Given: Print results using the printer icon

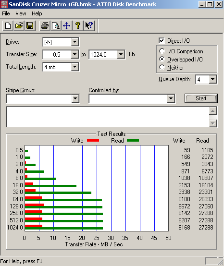Looking at the screenshot, I should 45,26.
